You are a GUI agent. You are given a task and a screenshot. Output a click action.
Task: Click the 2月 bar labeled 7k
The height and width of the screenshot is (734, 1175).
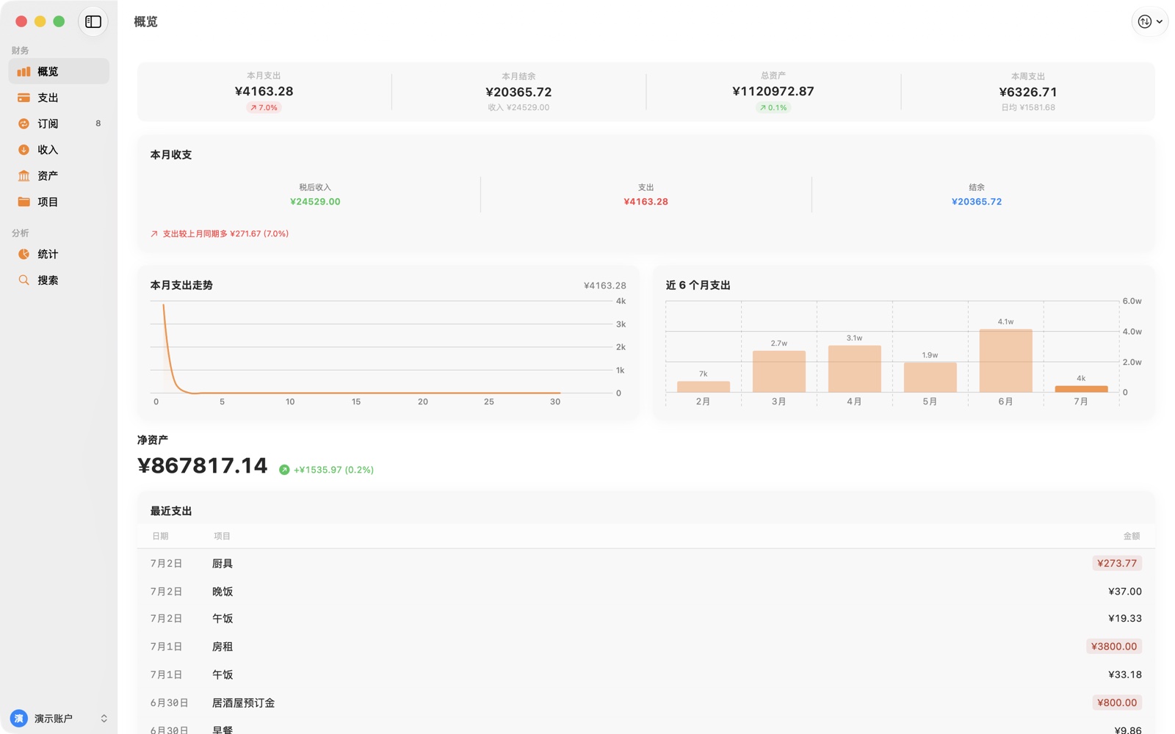[703, 387]
